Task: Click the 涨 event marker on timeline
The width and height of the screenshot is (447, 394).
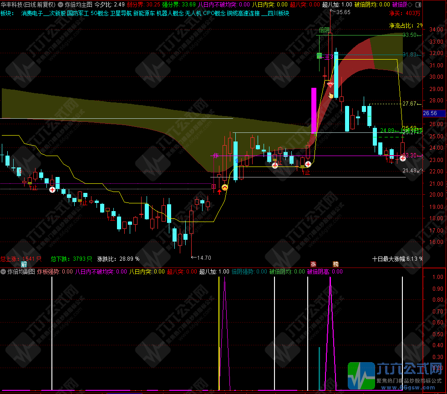Action: point(313,264)
